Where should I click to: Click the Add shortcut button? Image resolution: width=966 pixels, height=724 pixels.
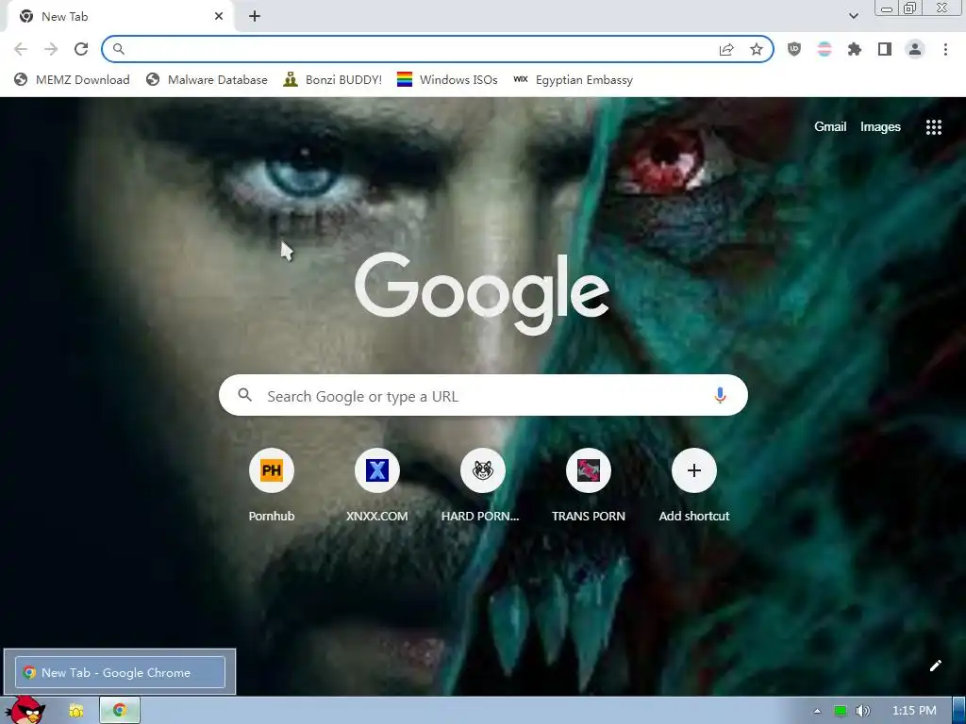(x=693, y=485)
